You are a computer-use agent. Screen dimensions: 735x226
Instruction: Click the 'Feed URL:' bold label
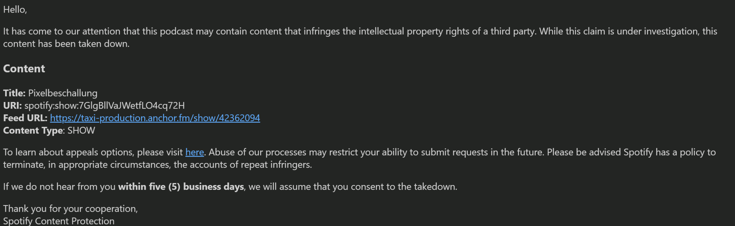[25, 118]
